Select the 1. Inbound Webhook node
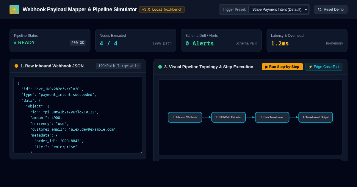 (185, 117)
